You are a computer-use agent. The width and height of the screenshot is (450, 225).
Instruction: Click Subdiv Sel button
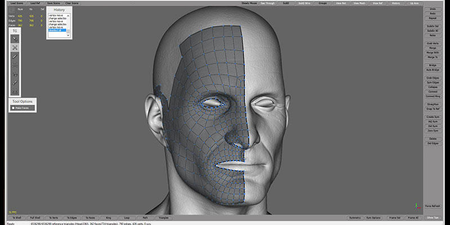(433, 26)
